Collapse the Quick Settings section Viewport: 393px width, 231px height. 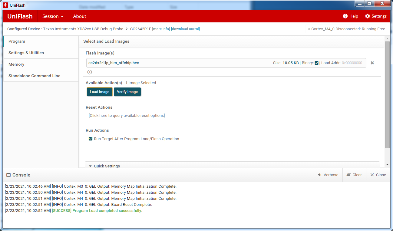pyautogui.click(x=90, y=166)
